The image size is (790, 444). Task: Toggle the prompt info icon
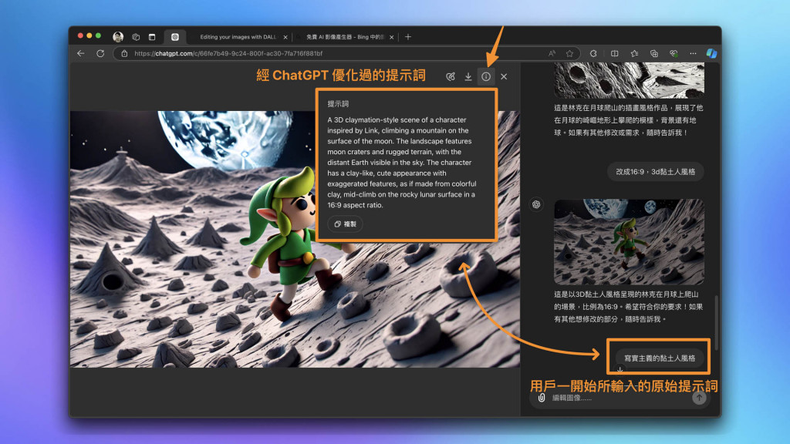point(486,76)
